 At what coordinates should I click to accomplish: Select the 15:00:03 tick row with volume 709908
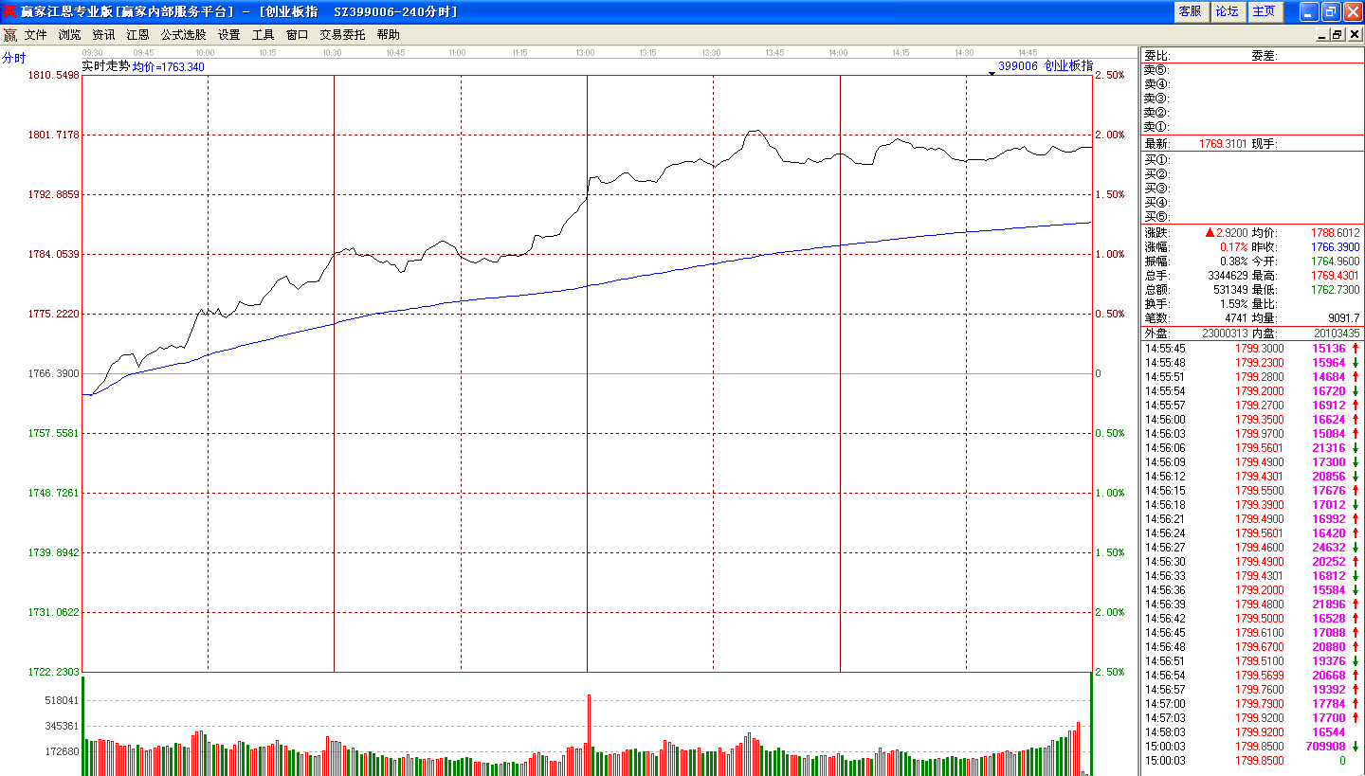tap(1251, 747)
